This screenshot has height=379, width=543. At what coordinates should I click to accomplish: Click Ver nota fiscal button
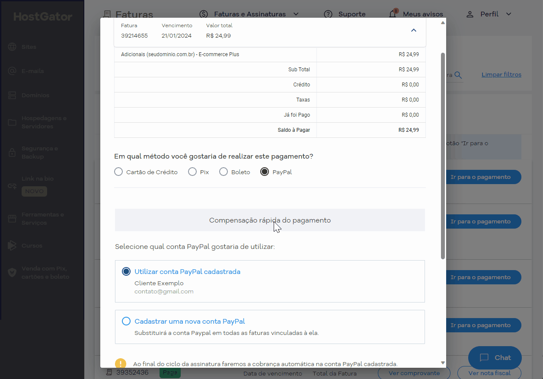pyautogui.click(x=489, y=373)
